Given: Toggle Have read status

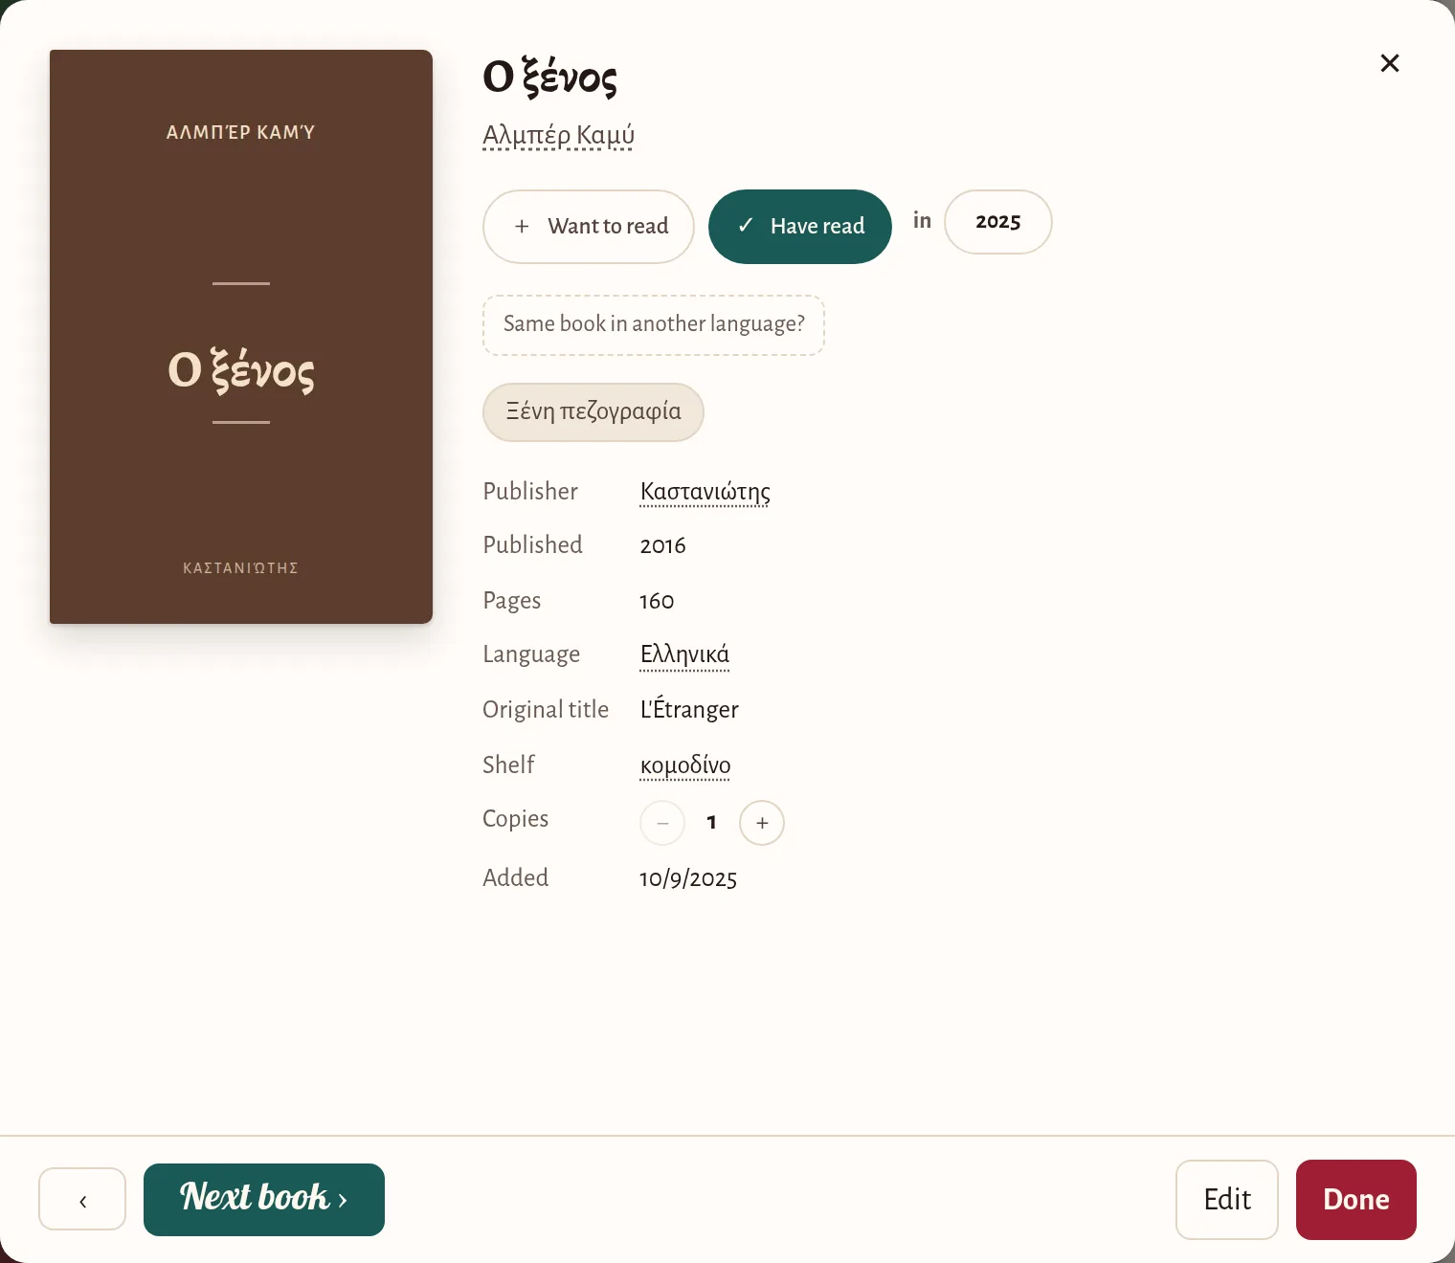Looking at the screenshot, I should 800,227.
